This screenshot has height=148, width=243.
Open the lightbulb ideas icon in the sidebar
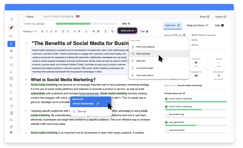tap(11, 72)
